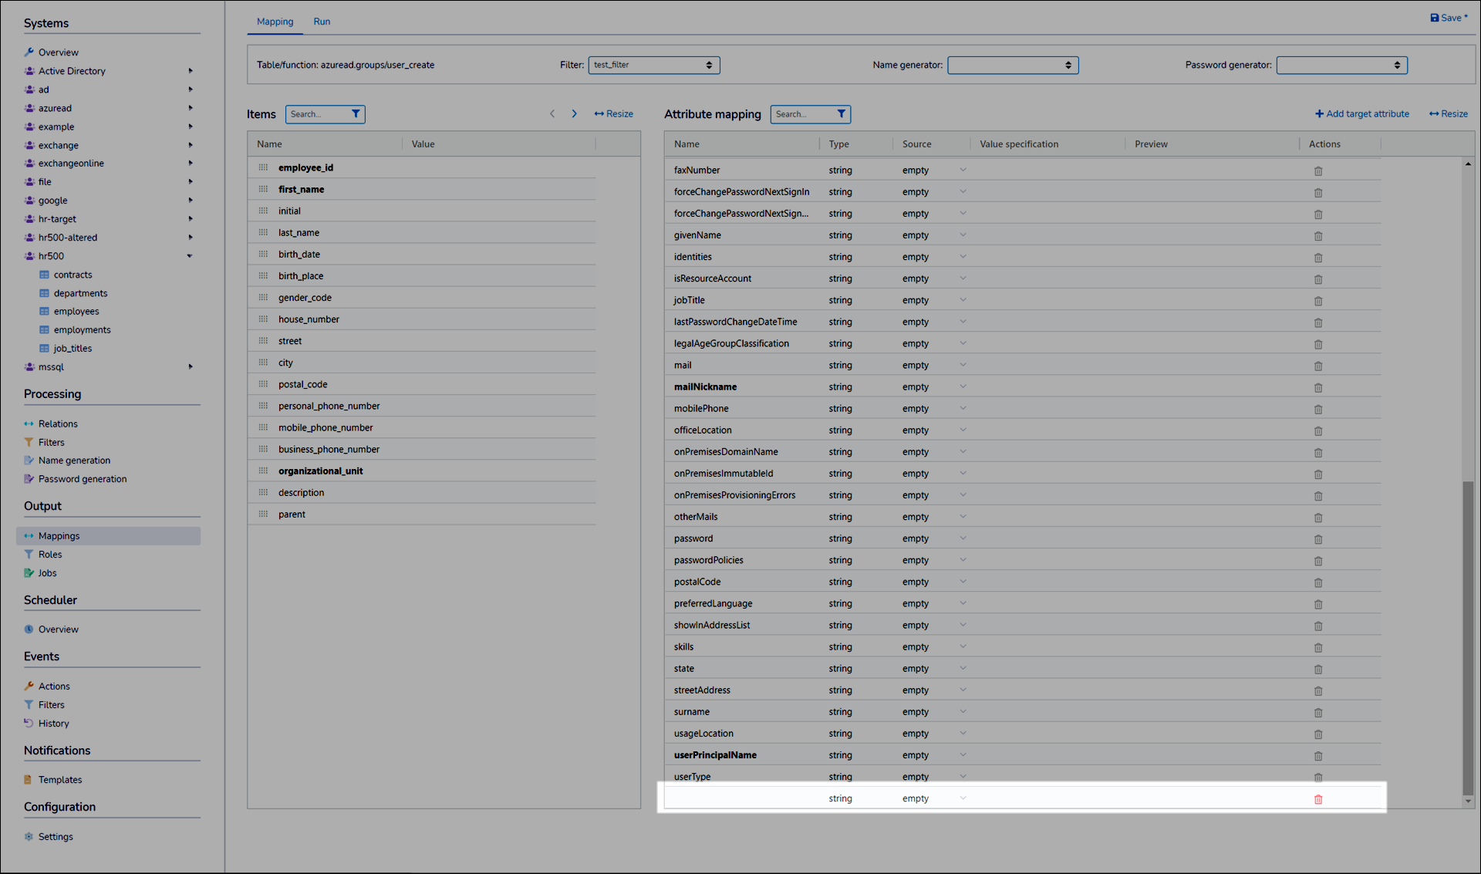Click Save icon at top right
Viewport: 1481px width, 874px height.
point(1434,18)
